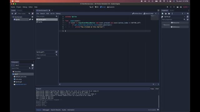Image resolution: width=200 pixels, height=112 pixels.
Task: Toggle FileSystem split view mode
Action: coord(32,65)
